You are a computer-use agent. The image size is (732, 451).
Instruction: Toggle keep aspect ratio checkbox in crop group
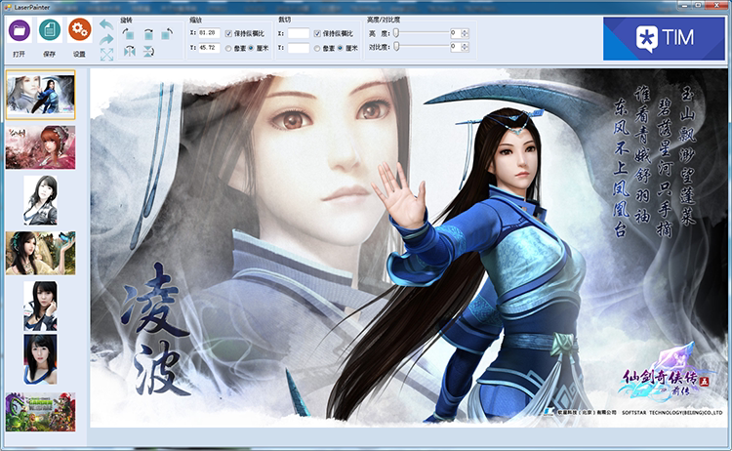(317, 33)
